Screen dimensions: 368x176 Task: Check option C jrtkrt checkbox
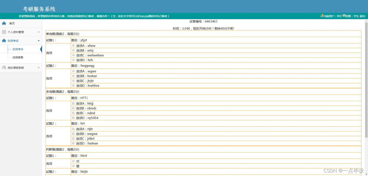[x=73, y=138]
